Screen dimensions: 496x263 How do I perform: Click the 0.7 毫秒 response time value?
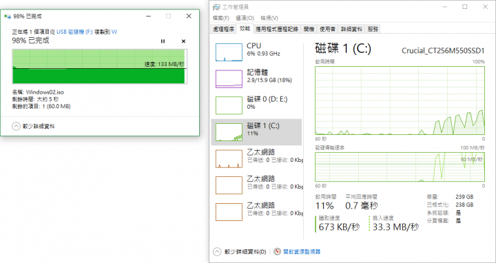coord(361,206)
